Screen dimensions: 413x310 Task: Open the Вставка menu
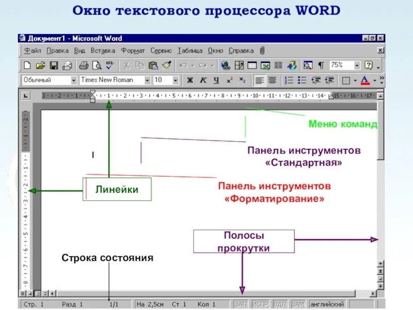103,51
